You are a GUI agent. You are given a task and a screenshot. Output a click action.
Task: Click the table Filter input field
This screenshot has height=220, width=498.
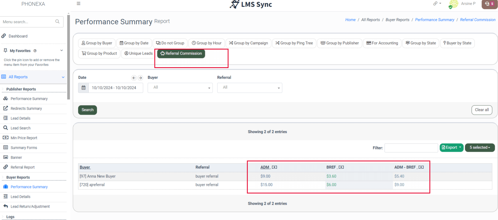point(411,148)
